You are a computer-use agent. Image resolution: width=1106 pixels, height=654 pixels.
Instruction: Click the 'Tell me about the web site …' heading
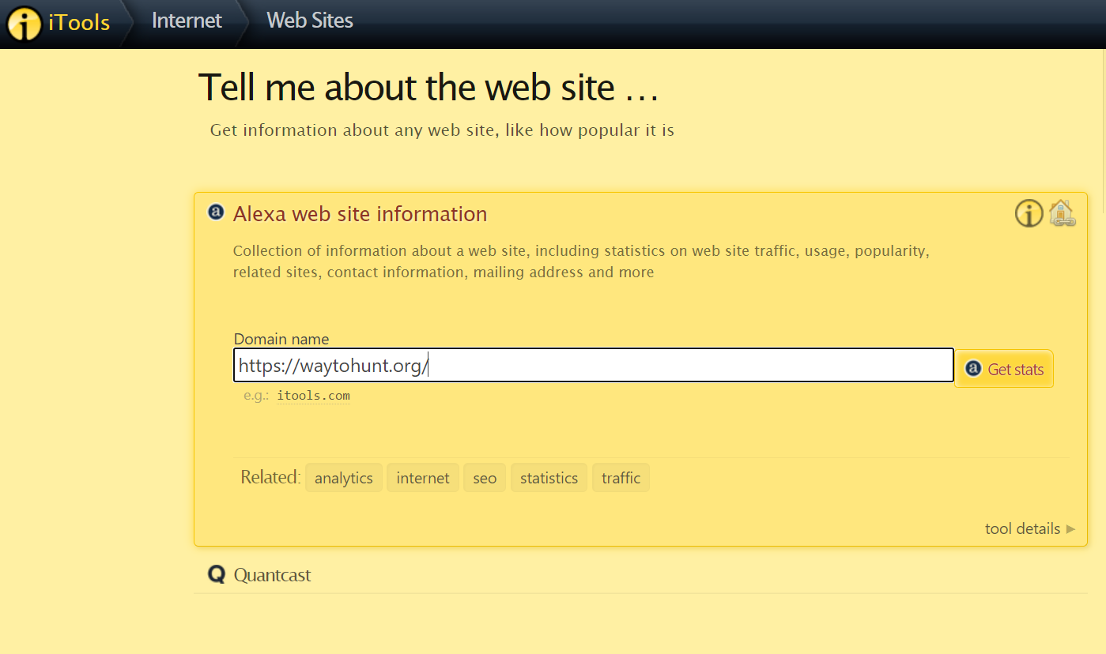point(428,87)
